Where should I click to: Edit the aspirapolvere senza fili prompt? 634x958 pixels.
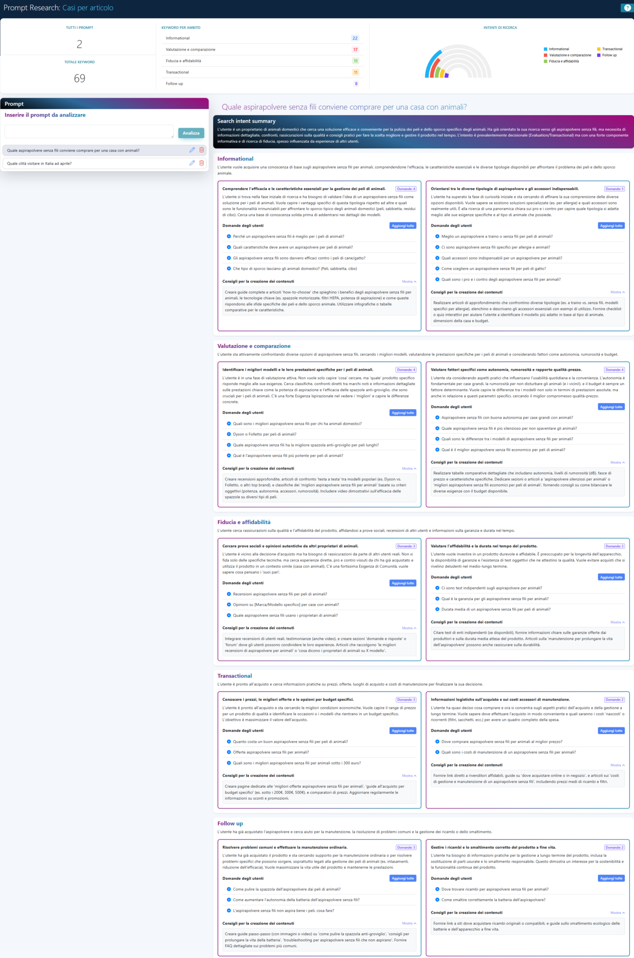click(192, 150)
